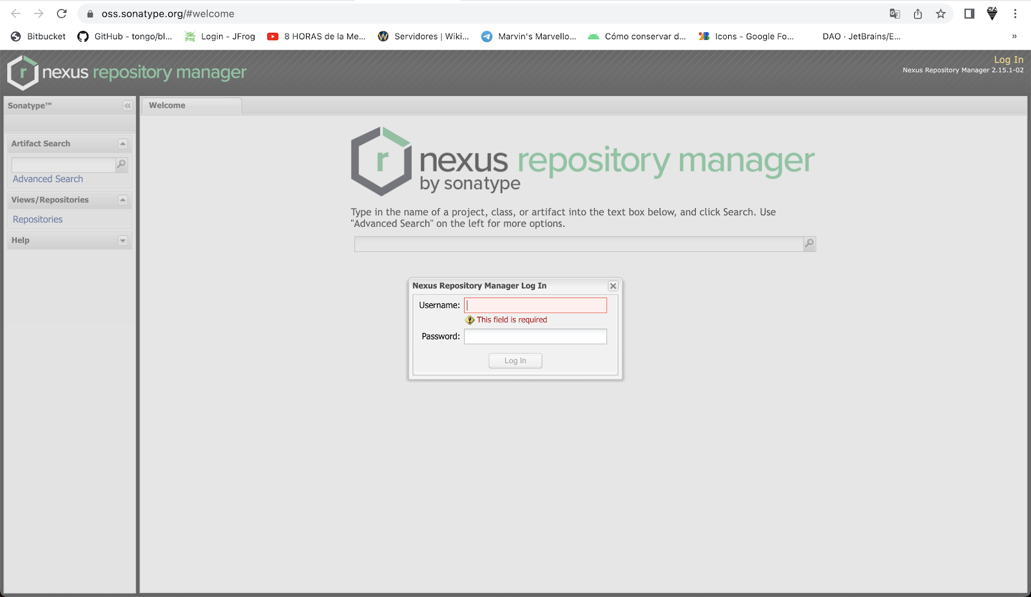Open the Login - JFrog bookmark

pyautogui.click(x=220, y=37)
